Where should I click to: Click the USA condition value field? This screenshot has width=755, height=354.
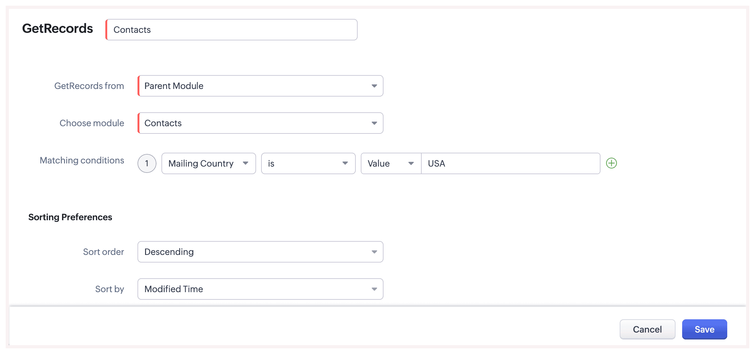(510, 163)
